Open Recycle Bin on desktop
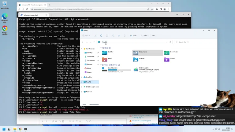Viewport: 235px width, 132px height. [x=5, y=5]
